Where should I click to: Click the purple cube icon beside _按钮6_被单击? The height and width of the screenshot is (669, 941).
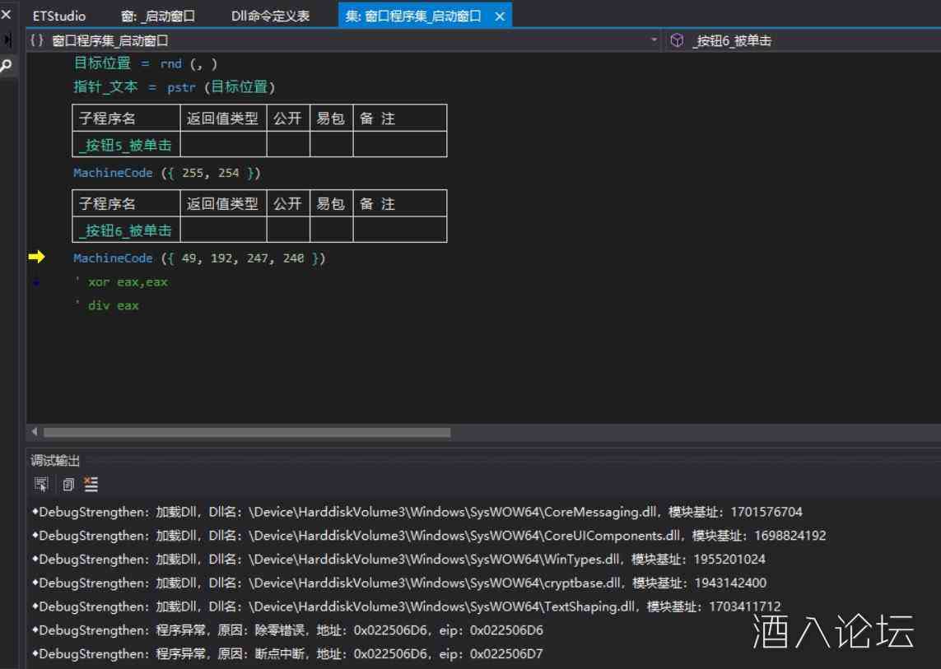coord(677,40)
